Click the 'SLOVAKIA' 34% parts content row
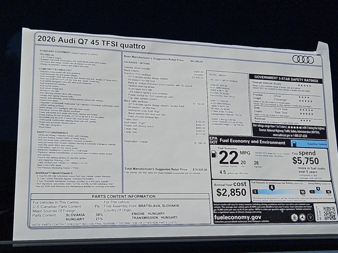 click(x=84, y=215)
